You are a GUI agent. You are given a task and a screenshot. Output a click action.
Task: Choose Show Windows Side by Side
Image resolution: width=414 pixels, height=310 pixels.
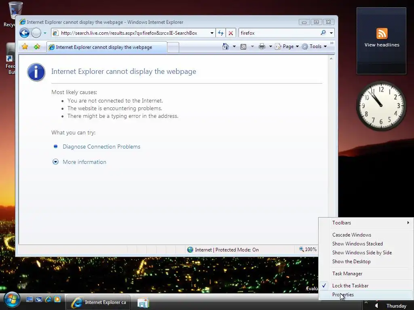(x=366, y=253)
